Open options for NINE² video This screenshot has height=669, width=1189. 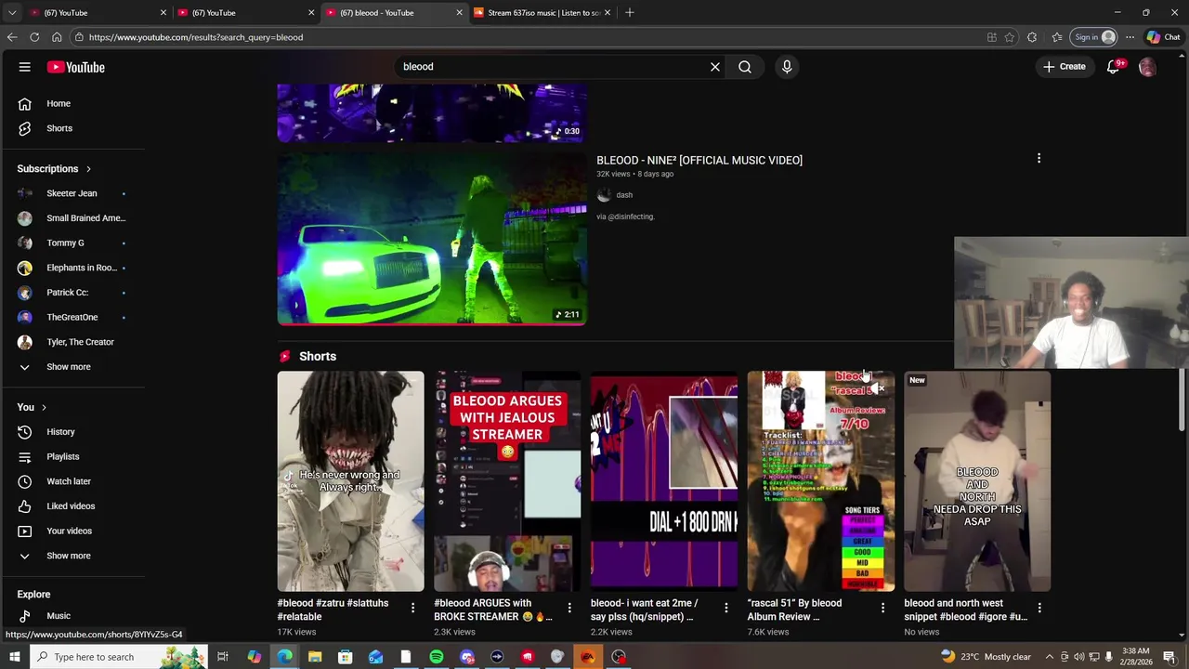tap(1039, 159)
